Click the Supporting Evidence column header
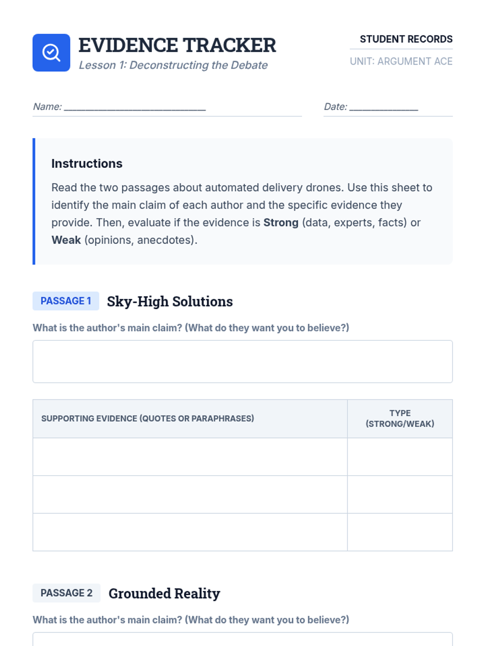 pos(148,419)
